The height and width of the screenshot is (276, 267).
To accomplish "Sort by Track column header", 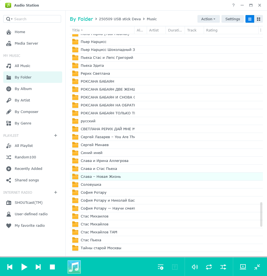I will click(x=194, y=30).
